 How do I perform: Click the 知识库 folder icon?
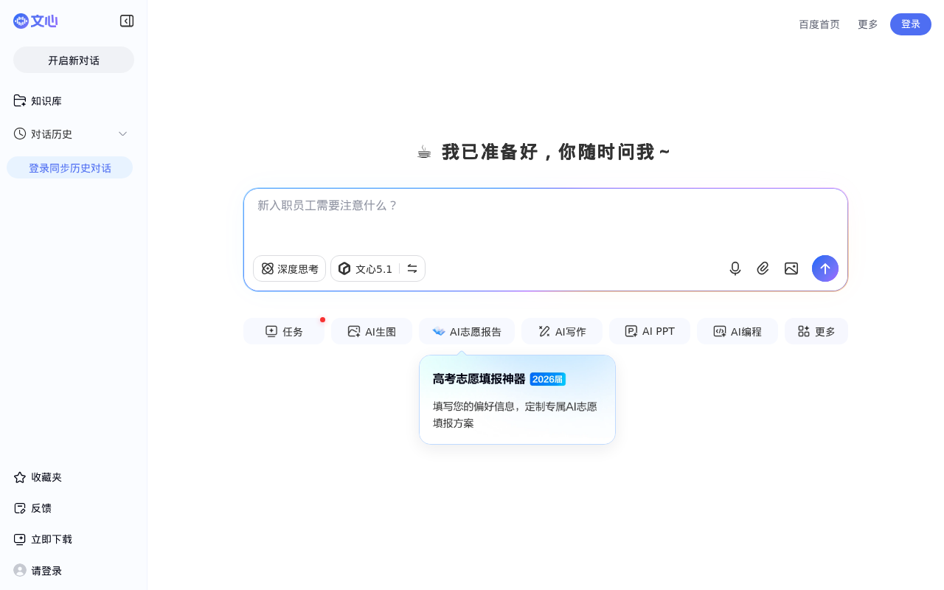click(20, 101)
